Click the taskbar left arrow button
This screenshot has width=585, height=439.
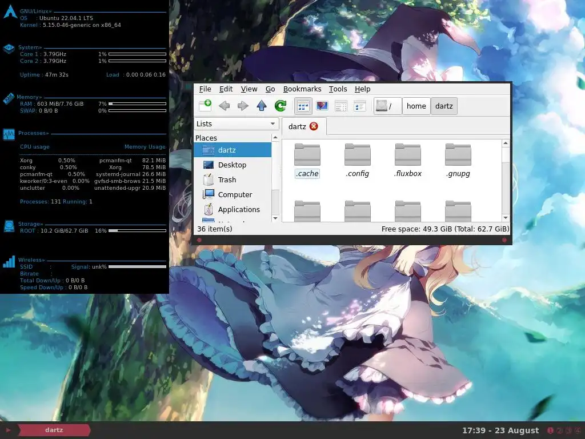[x=8, y=430]
